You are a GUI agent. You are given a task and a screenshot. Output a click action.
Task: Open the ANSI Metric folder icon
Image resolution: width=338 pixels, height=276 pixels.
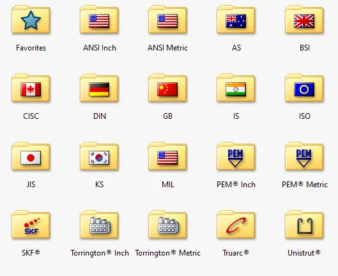[167, 20]
